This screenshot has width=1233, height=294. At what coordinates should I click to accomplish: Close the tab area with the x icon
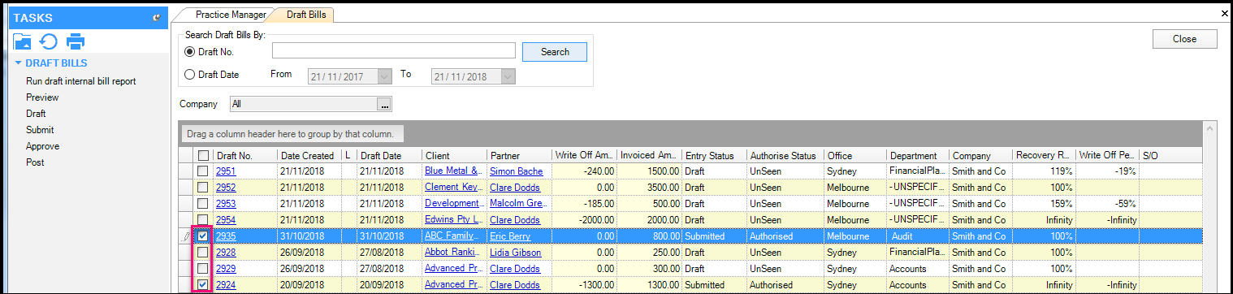(x=1225, y=14)
